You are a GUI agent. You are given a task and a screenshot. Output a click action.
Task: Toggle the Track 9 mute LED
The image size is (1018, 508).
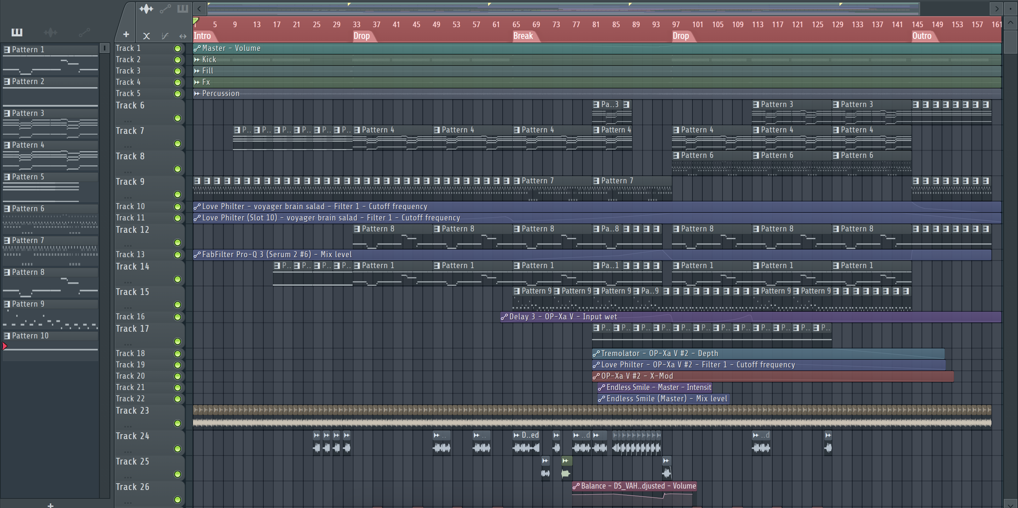click(x=177, y=195)
